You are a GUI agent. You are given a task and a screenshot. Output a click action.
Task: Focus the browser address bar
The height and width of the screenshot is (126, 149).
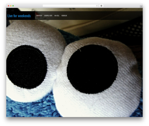pyautogui.click(x=71, y=6)
